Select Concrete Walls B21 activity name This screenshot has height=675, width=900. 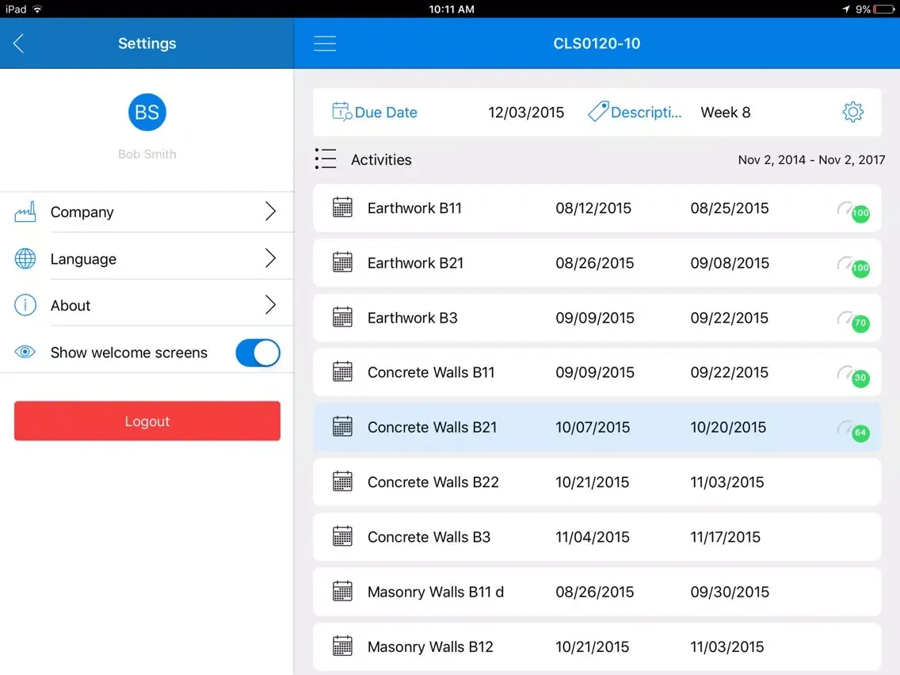point(432,427)
